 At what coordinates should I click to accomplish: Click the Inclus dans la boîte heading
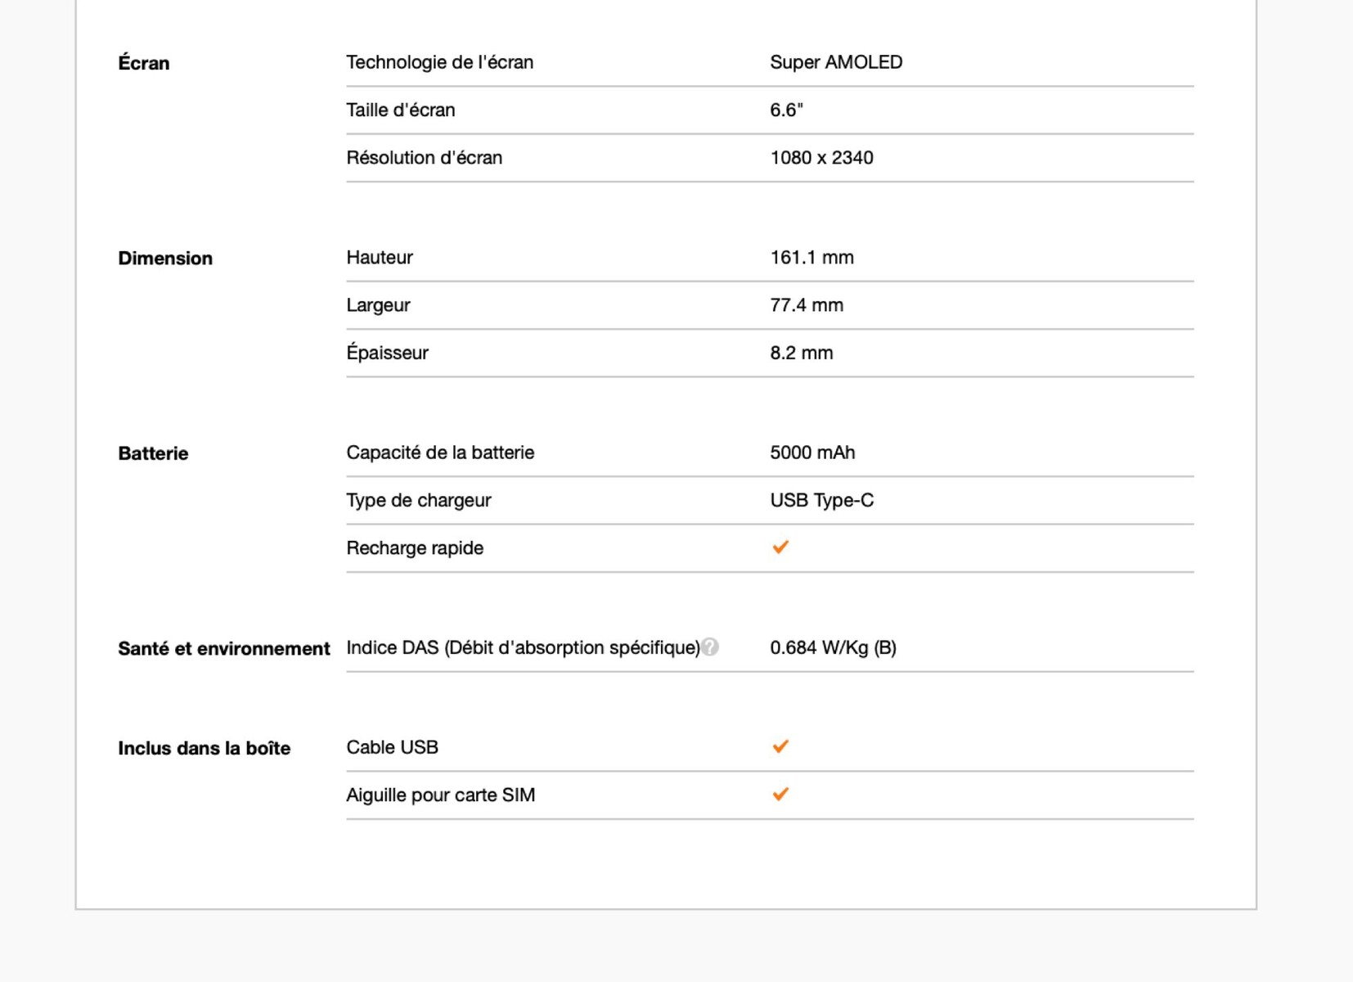(205, 749)
